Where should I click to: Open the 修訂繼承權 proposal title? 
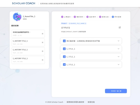click(x=83, y=41)
